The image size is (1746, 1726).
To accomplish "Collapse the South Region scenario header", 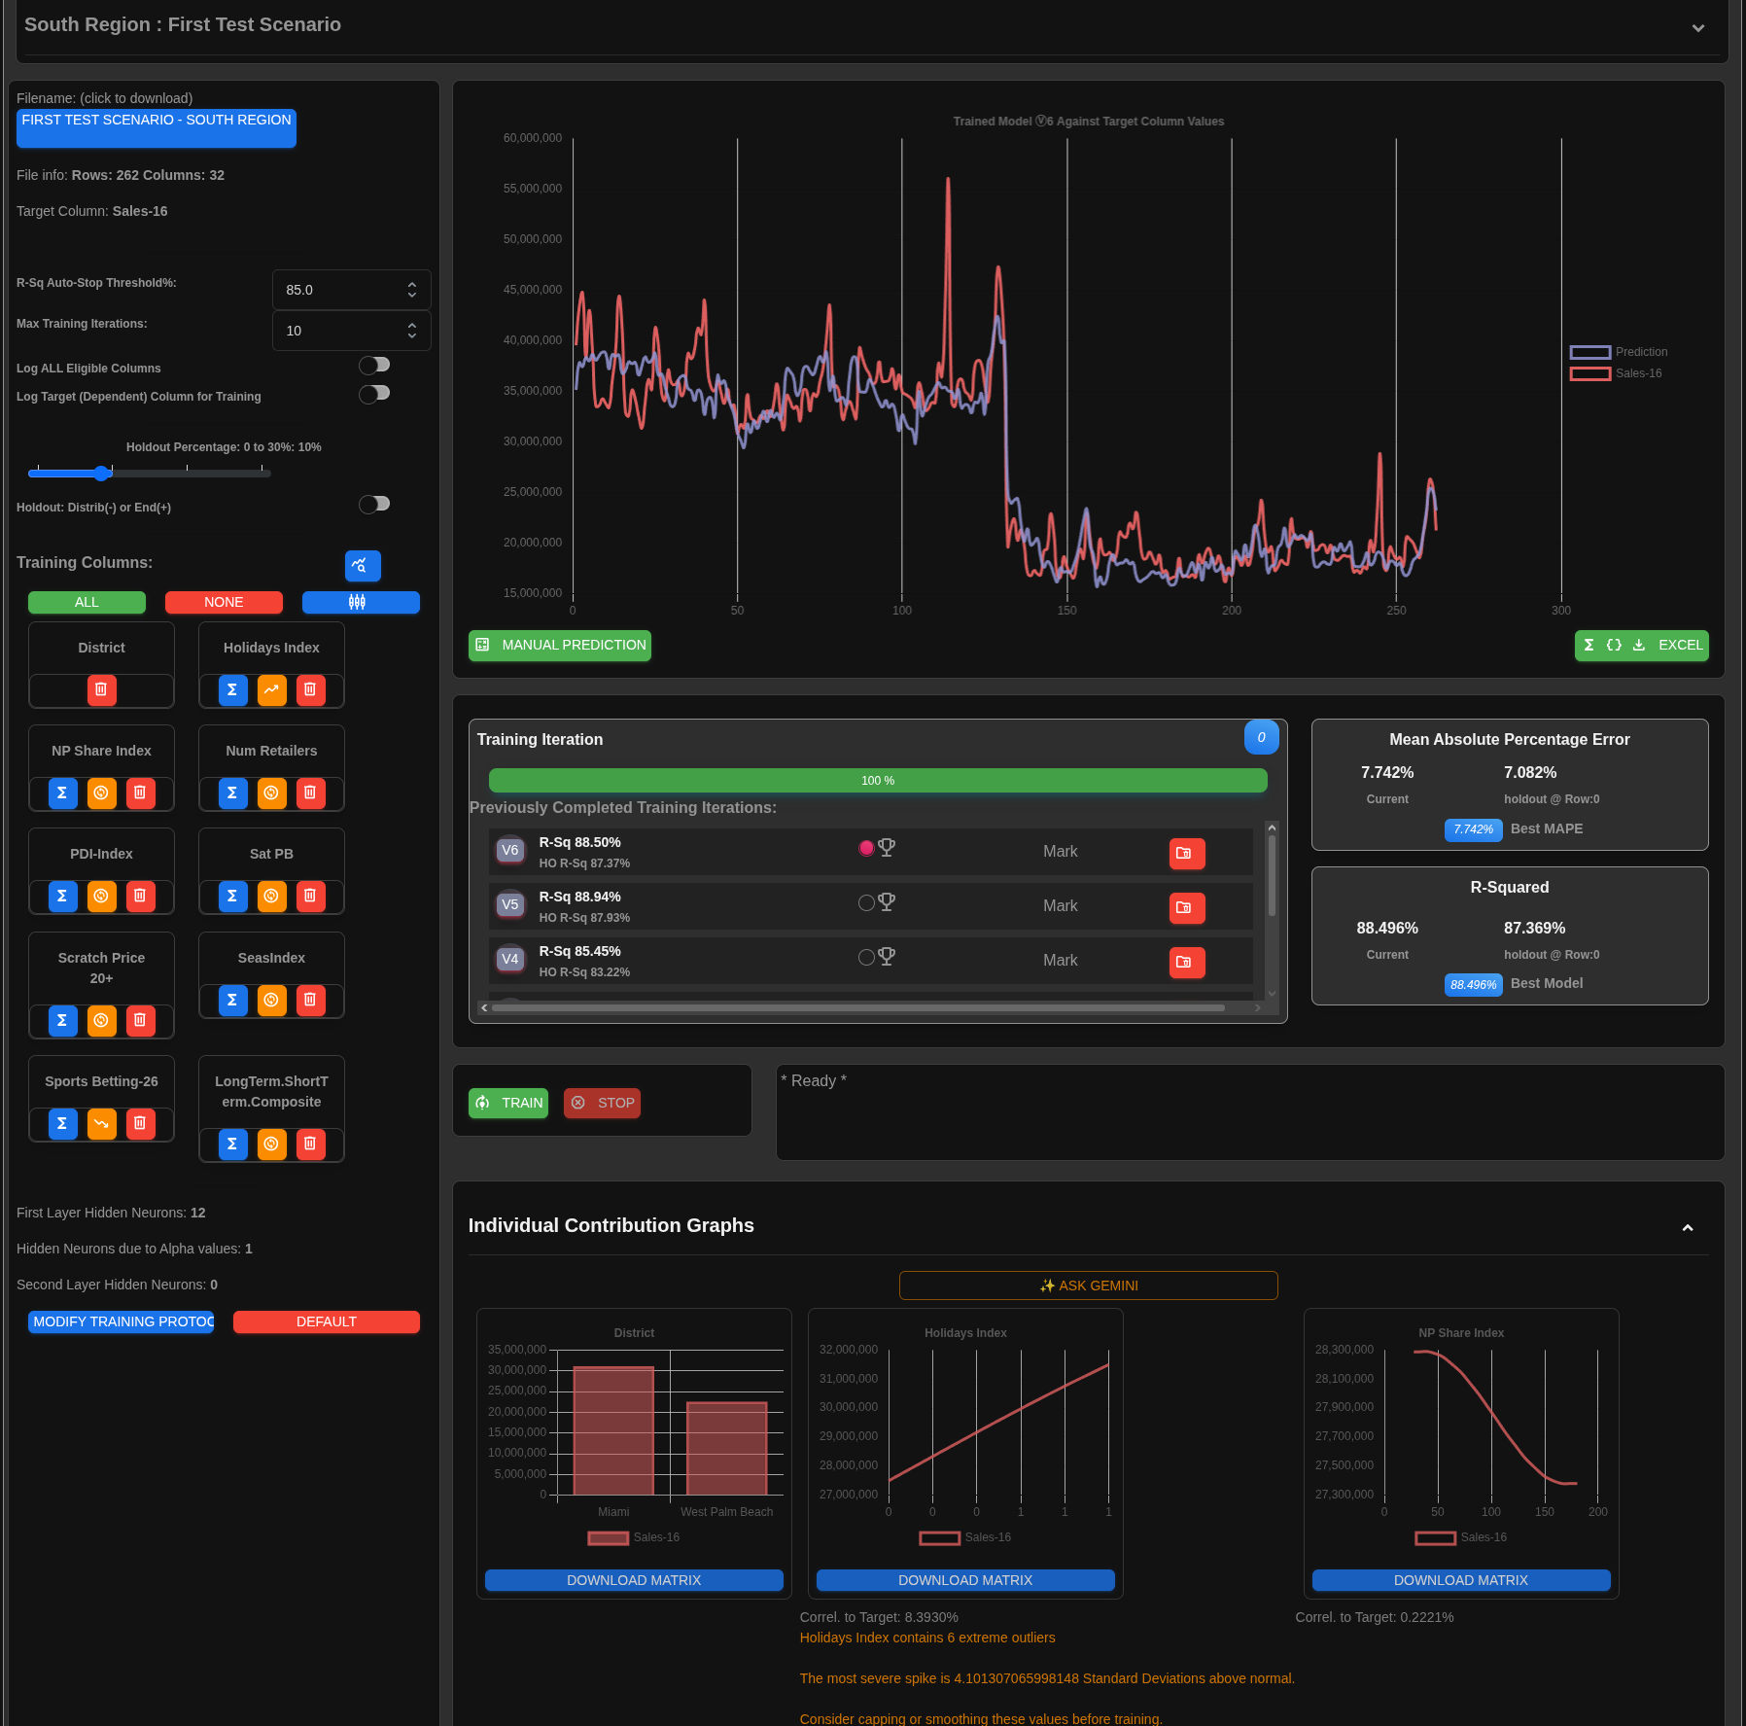I will tap(1698, 28).
